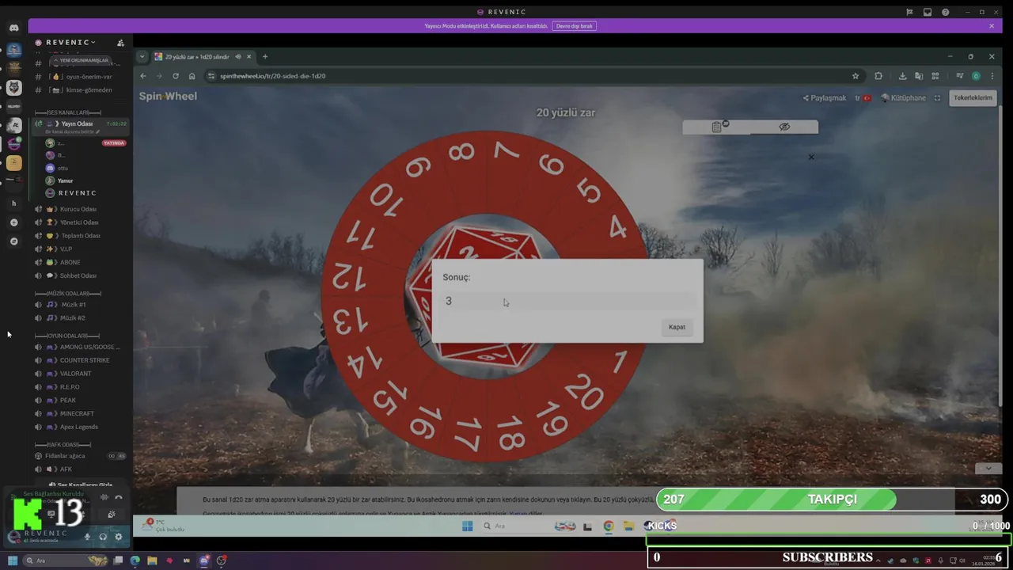Collapse the SES KANALLARI category

(x=68, y=112)
